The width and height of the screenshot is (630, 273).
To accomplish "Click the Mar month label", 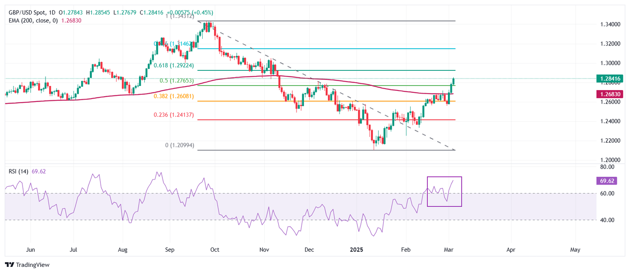I will pos(448,249).
